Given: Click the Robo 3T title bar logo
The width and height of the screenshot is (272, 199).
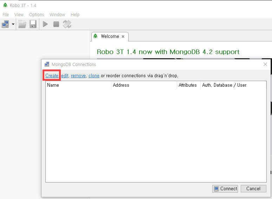Looking at the screenshot, I should point(5,5).
